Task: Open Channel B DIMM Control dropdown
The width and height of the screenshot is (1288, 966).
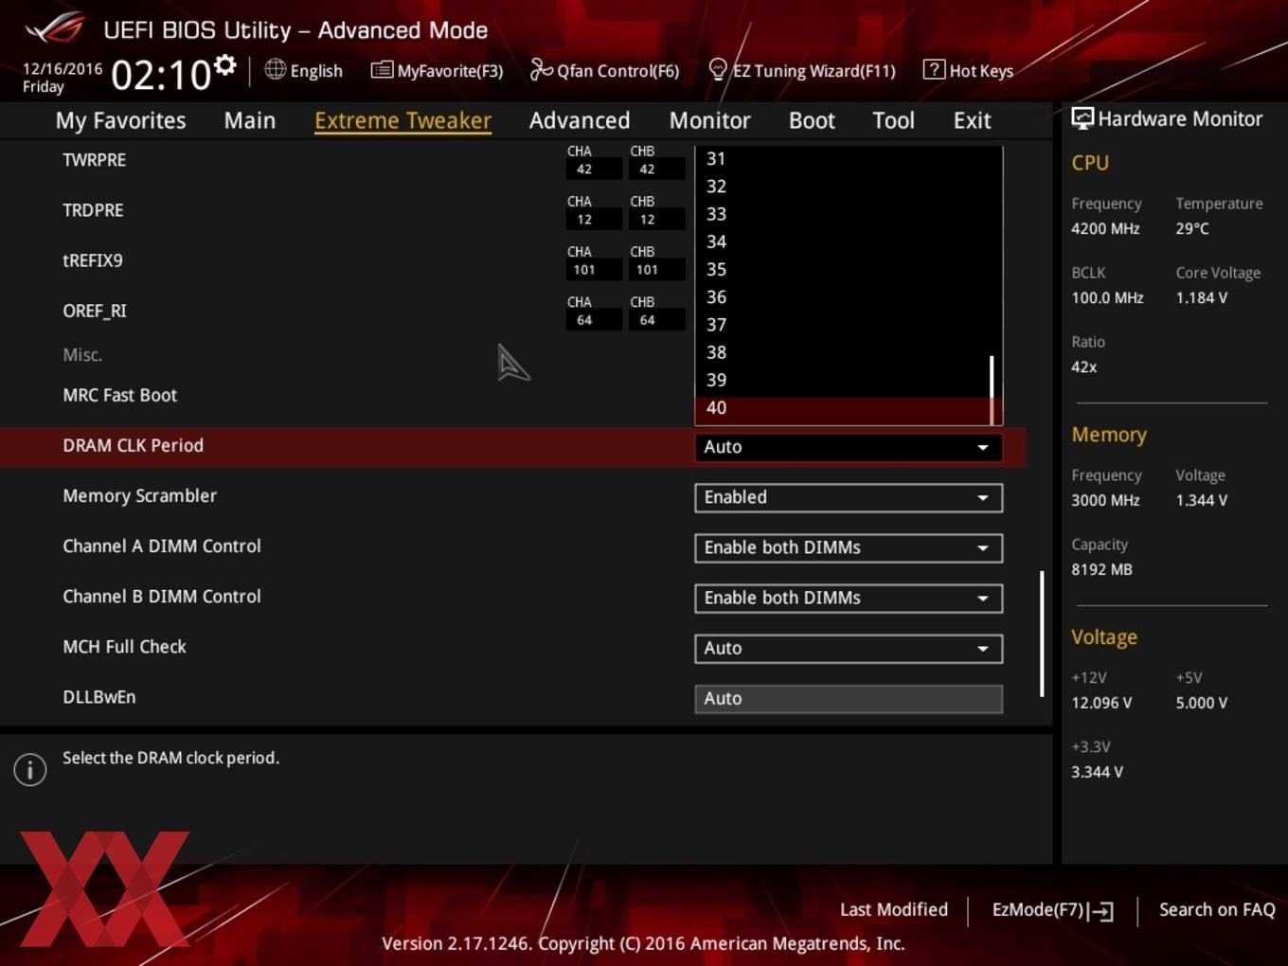Action: (x=849, y=598)
